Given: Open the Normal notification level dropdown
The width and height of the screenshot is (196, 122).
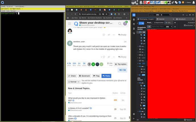Looking at the screenshot, I should pyautogui.click(x=74, y=82).
